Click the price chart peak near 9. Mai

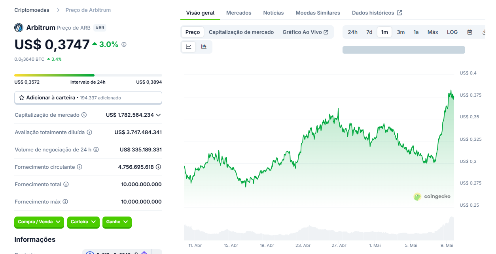451,91
